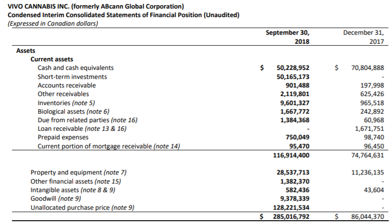Click the 'Prepaid expenses' row label

pyautogui.click(x=63, y=137)
